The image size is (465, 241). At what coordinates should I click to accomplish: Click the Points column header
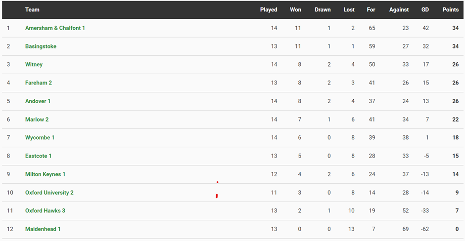pyautogui.click(x=450, y=10)
